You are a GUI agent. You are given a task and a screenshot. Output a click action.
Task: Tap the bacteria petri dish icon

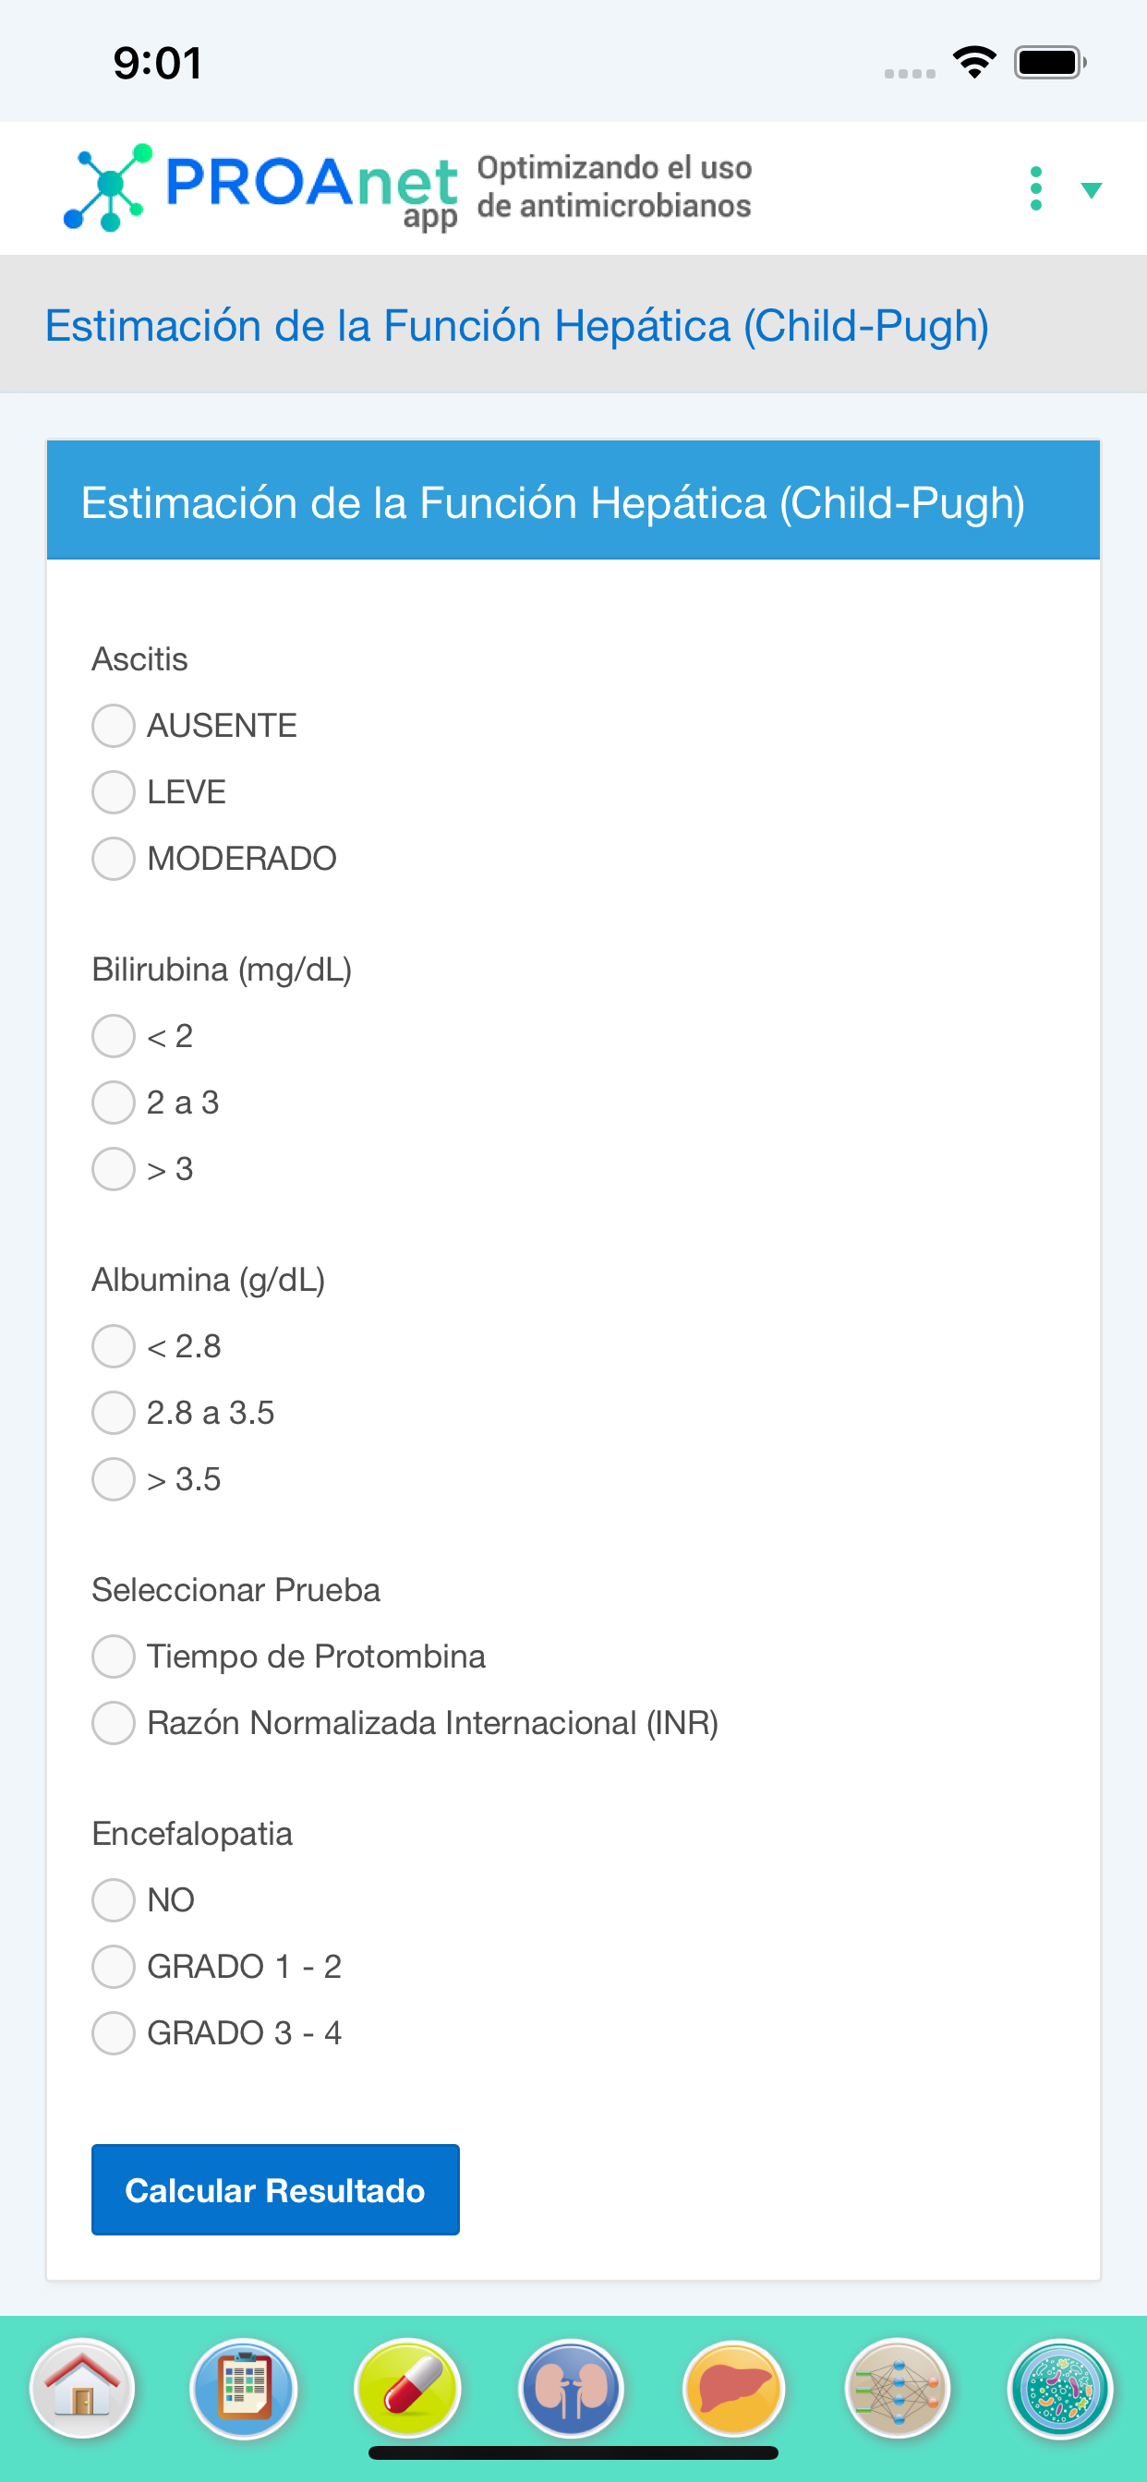pos(1060,2390)
